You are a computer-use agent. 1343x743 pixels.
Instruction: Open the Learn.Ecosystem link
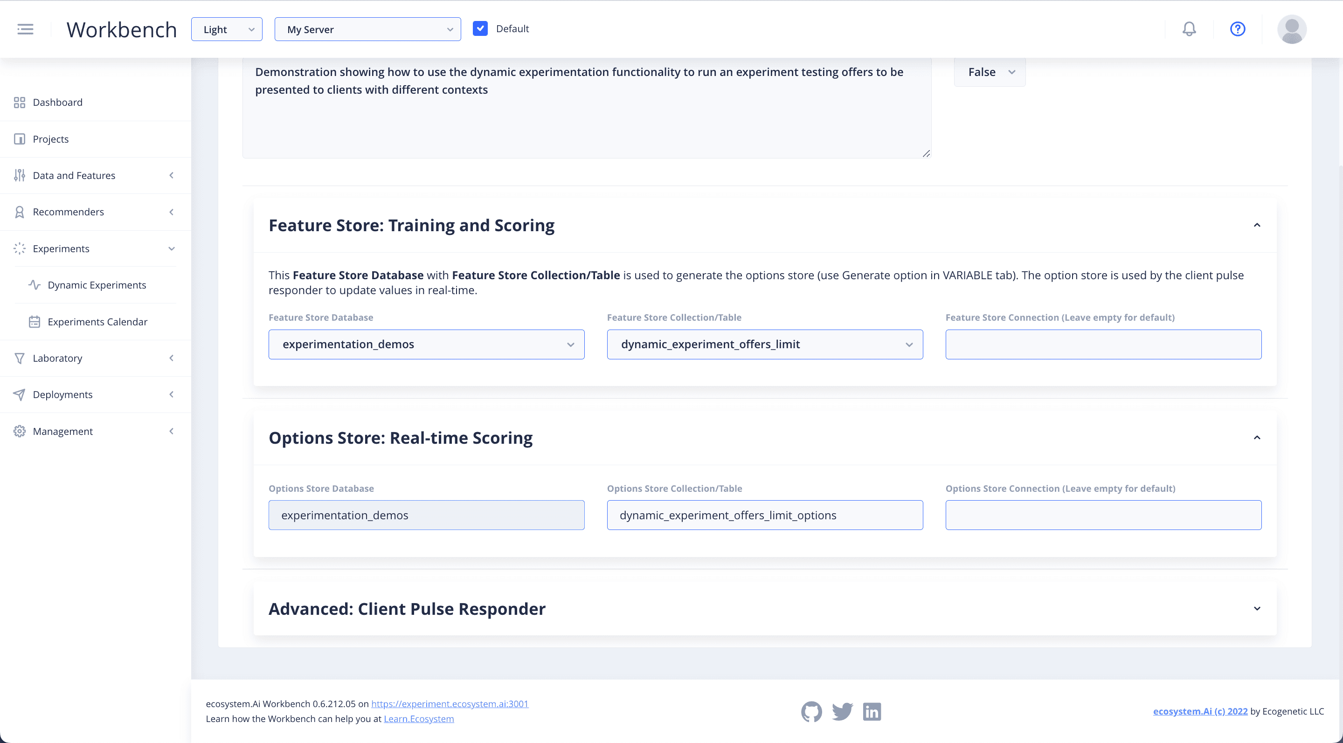(419, 718)
